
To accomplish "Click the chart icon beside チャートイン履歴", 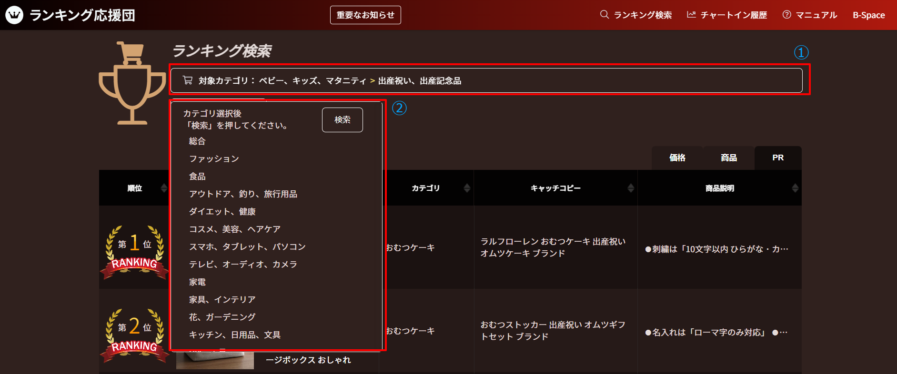I will pos(691,15).
